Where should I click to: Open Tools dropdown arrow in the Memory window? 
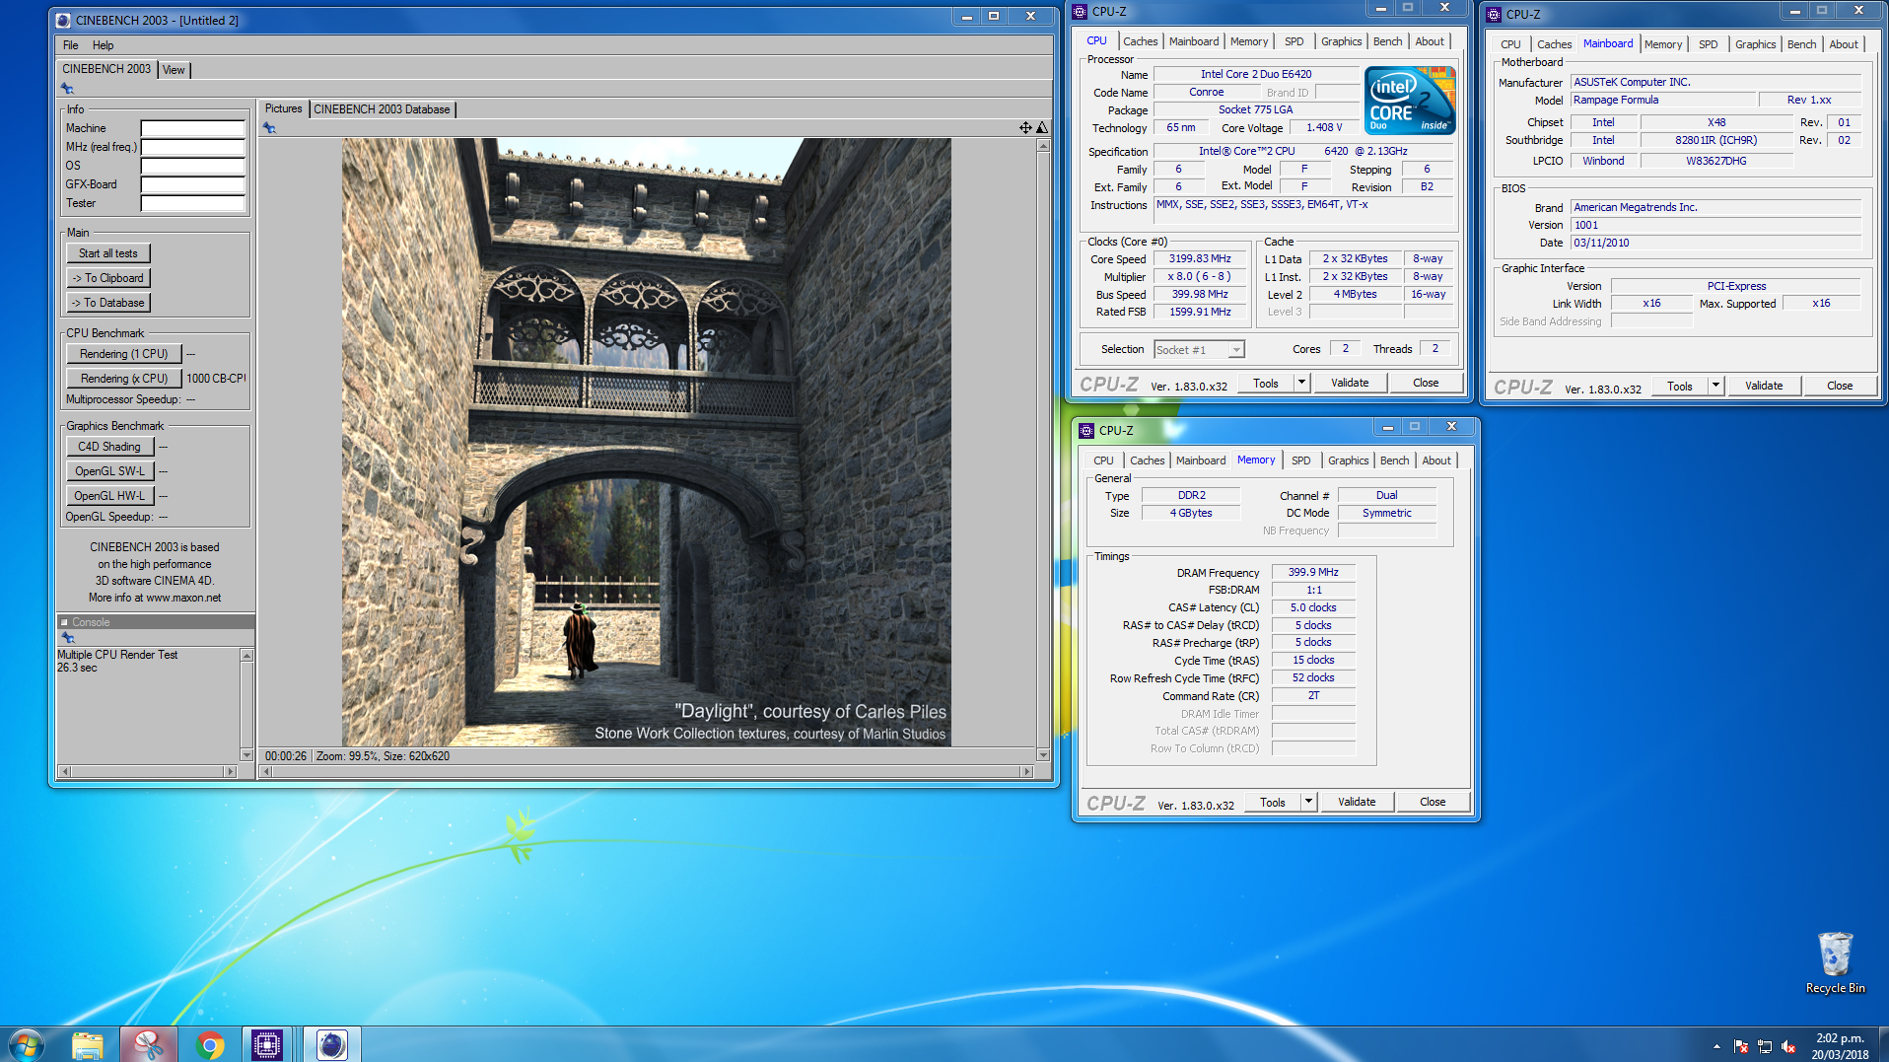[x=1308, y=802]
